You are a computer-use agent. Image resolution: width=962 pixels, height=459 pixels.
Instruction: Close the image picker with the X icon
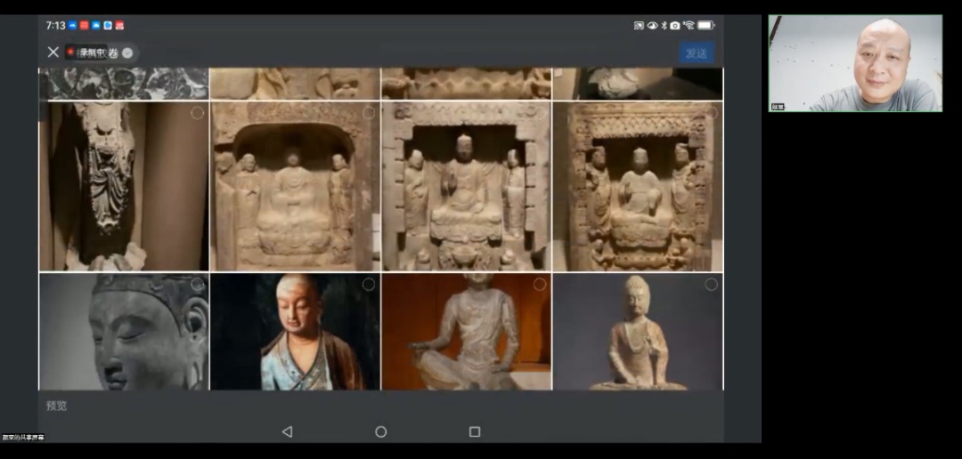(x=53, y=52)
